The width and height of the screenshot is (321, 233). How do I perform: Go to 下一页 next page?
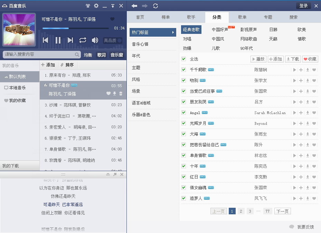pyautogui.click(x=282, y=211)
